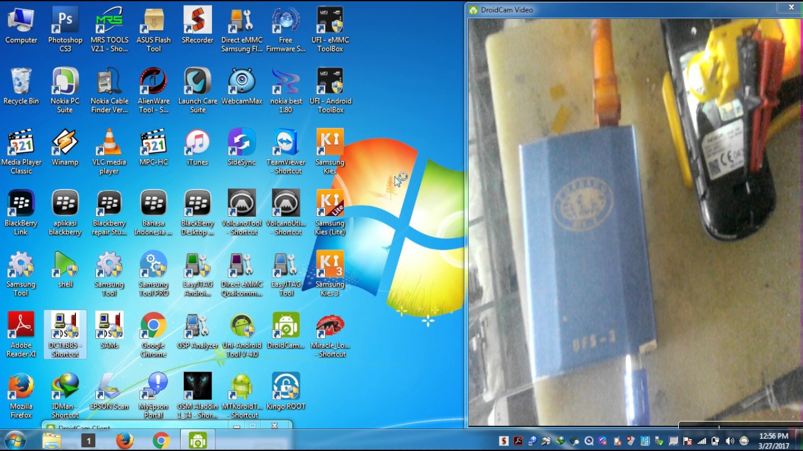Open VolcanoTool shortcut icon
803x451 pixels.
pyautogui.click(x=242, y=213)
